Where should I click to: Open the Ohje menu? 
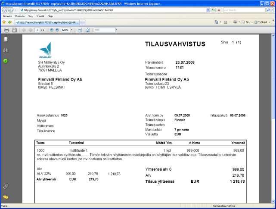[x=50, y=16]
